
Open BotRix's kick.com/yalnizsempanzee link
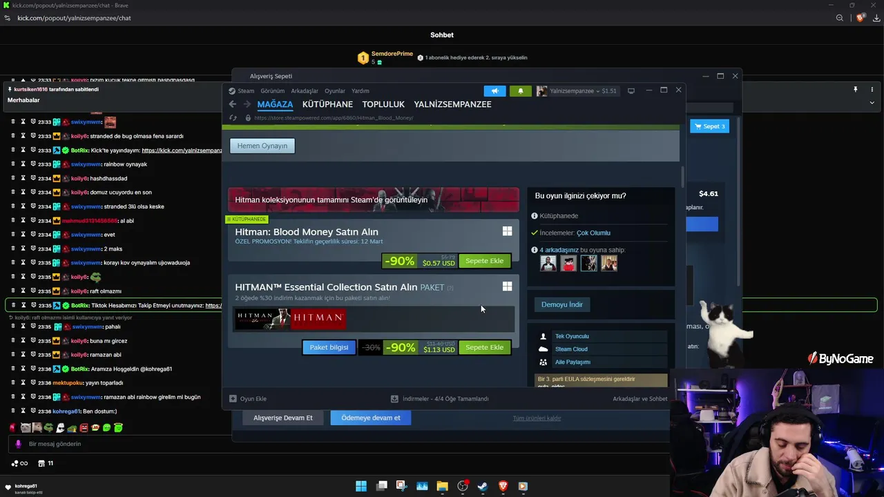(182, 150)
